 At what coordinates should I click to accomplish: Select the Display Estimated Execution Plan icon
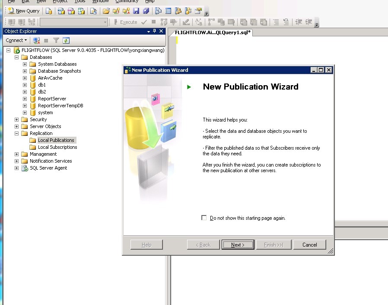click(187, 22)
